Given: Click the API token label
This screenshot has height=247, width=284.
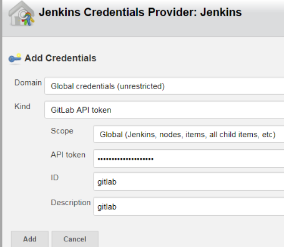Looking at the screenshot, I should pyautogui.click(x=68, y=155).
